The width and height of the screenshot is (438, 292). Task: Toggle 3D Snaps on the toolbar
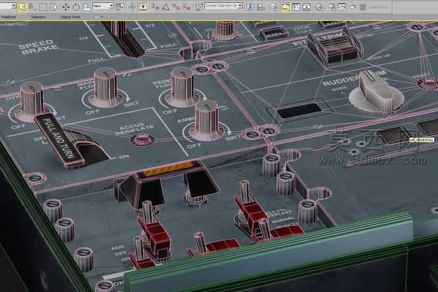155,7
